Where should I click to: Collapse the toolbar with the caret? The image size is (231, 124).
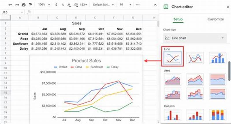coord(155,5)
